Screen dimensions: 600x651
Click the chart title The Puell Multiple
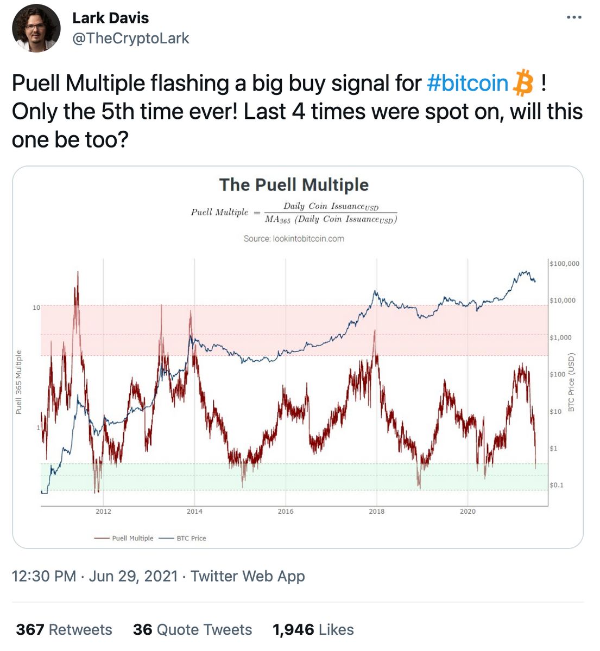point(294,185)
